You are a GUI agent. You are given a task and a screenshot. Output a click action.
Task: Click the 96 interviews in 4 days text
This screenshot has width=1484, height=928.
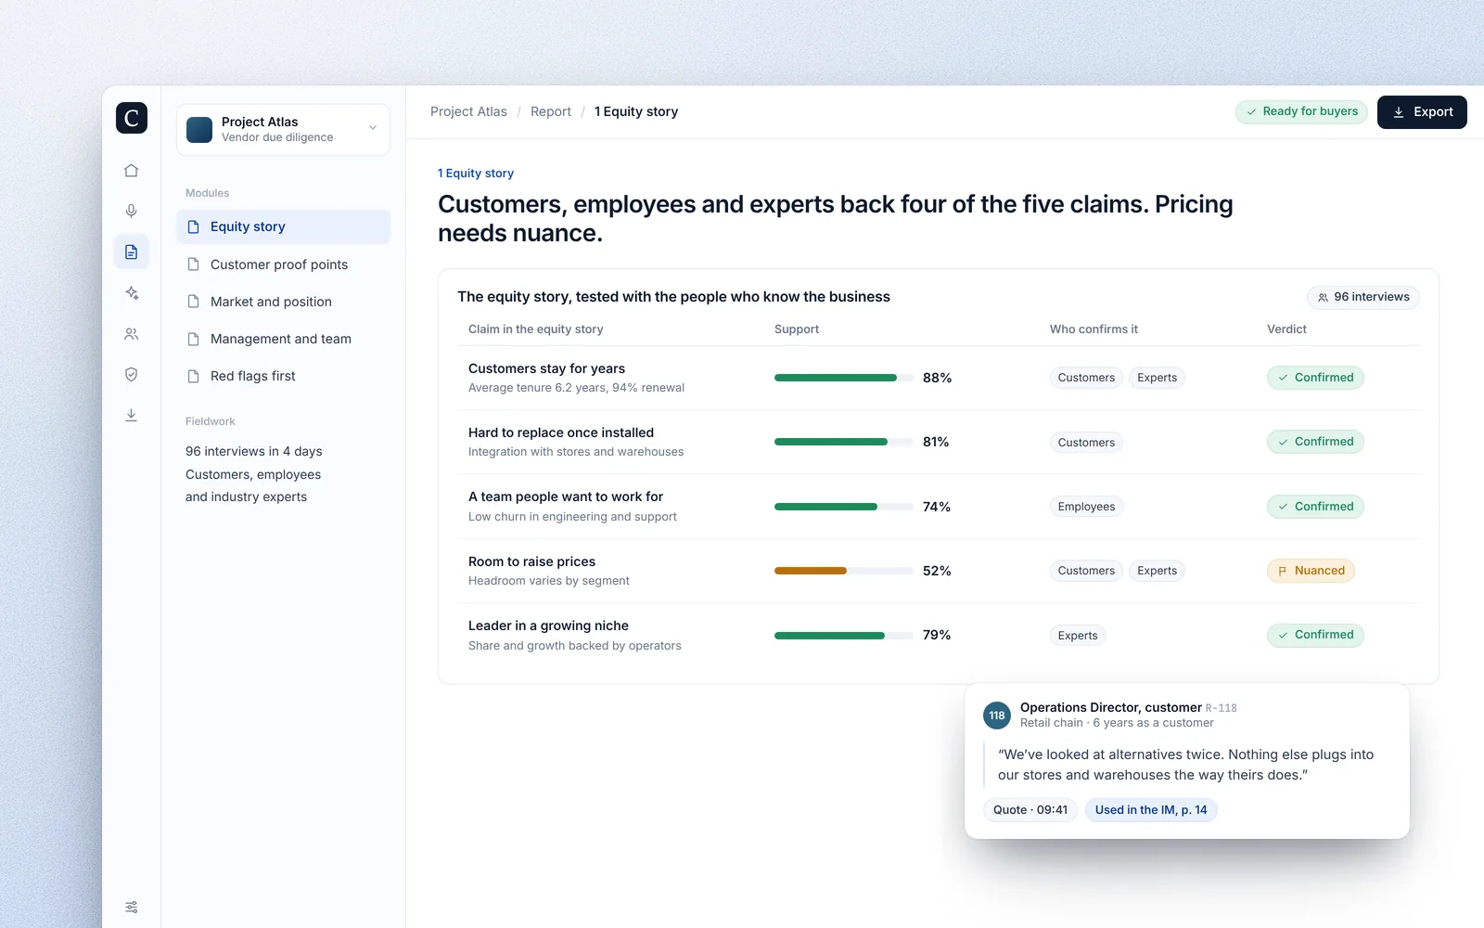point(254,451)
